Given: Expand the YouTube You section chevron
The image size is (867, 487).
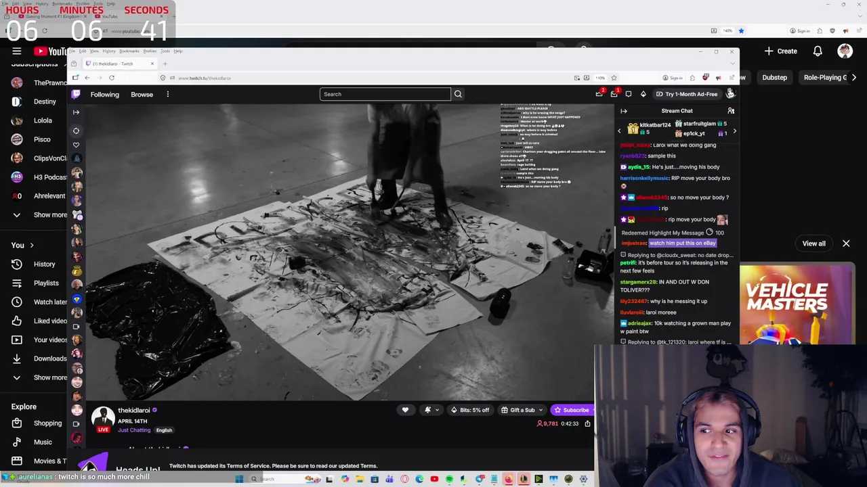Looking at the screenshot, I should coord(31,245).
